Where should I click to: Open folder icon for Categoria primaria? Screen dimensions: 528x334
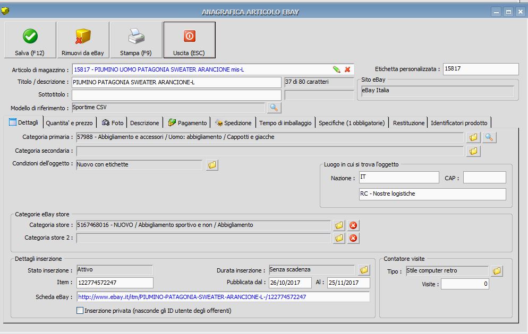point(473,137)
